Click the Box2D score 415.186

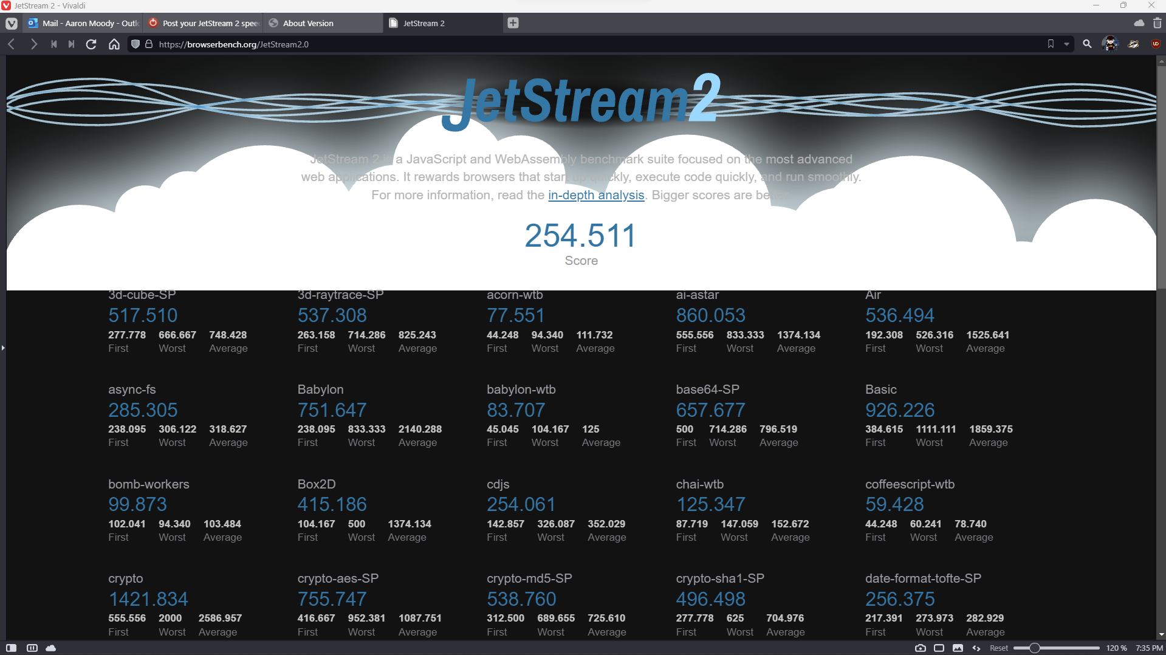tap(332, 504)
